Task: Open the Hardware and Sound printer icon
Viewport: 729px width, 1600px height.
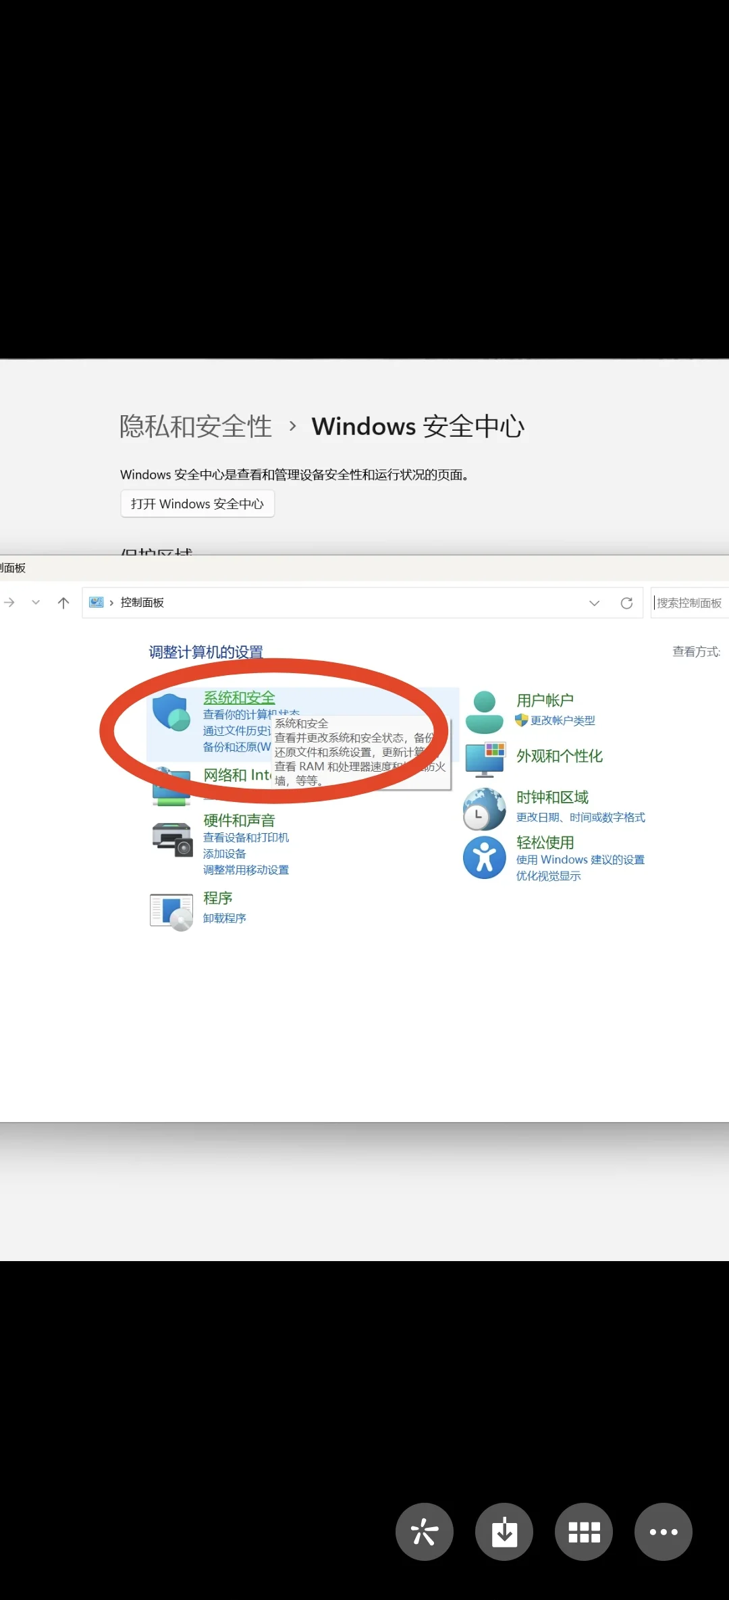Action: coord(172,839)
